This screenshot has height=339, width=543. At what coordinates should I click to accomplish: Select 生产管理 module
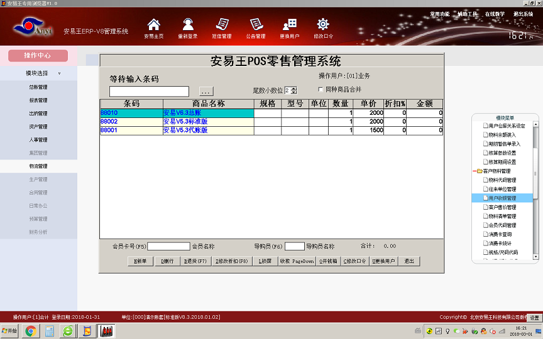[38, 179]
